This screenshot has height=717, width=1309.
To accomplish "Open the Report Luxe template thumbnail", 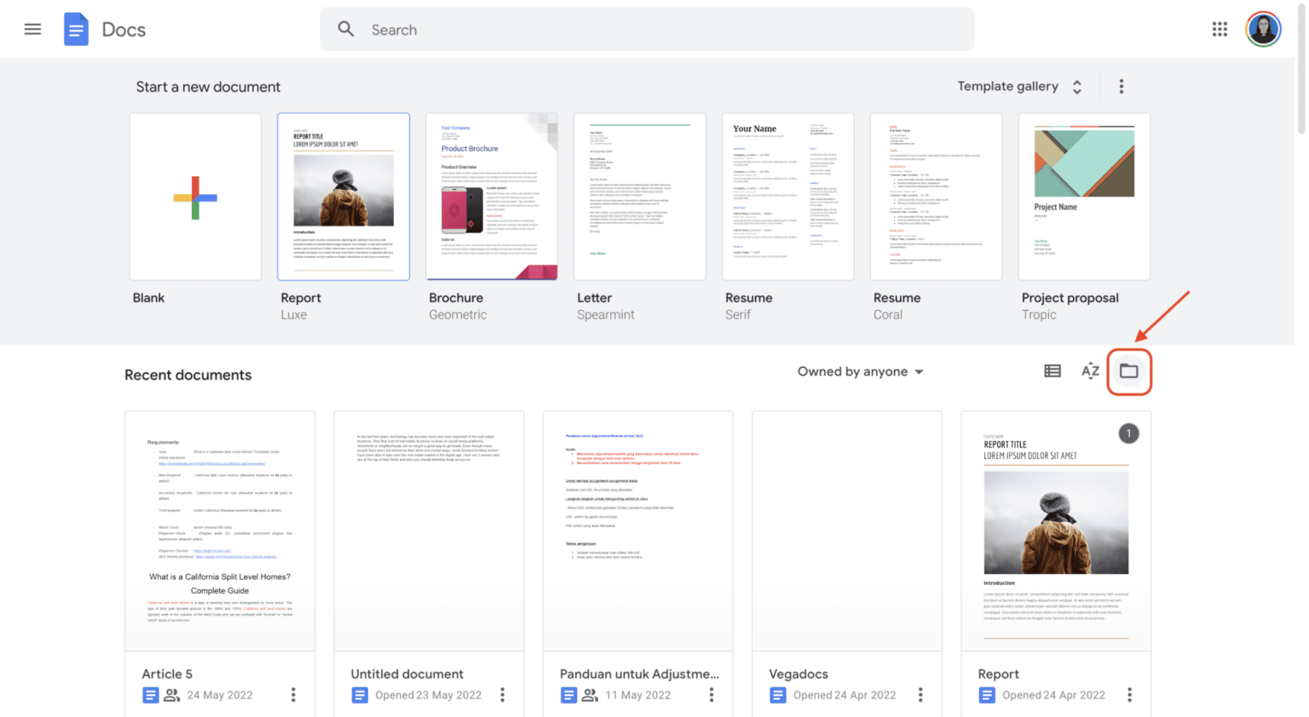I will coord(343,197).
